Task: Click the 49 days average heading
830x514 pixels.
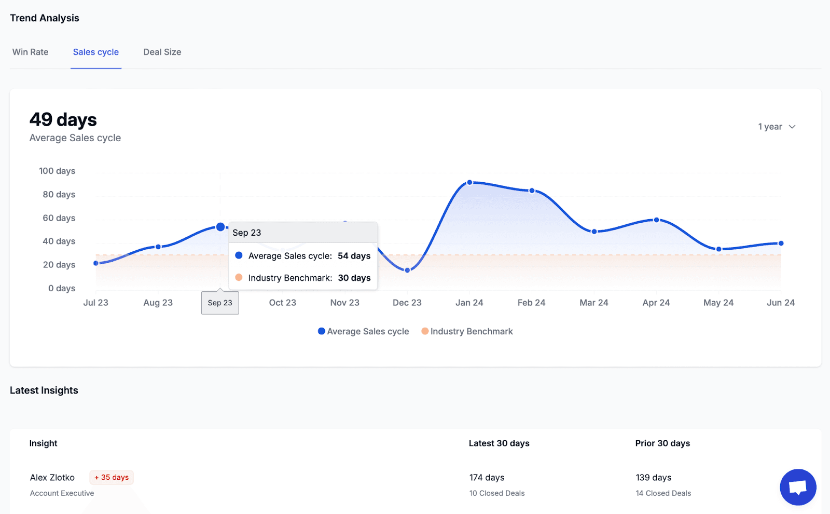Action: coord(62,119)
